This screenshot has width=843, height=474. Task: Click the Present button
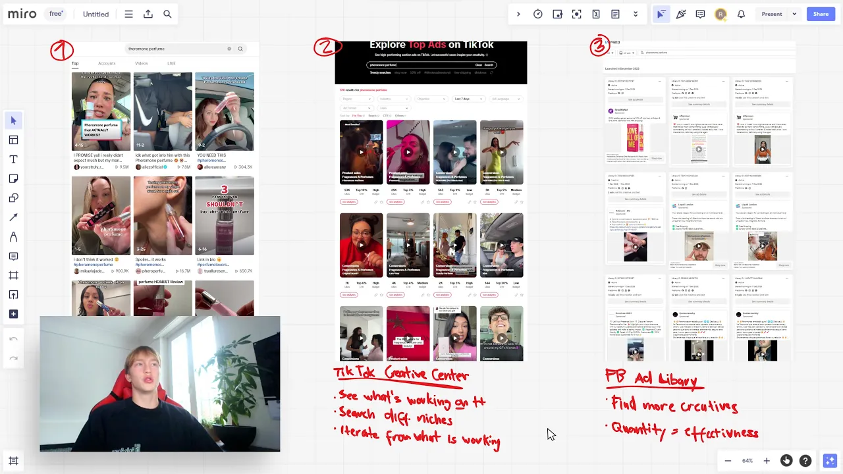click(772, 14)
